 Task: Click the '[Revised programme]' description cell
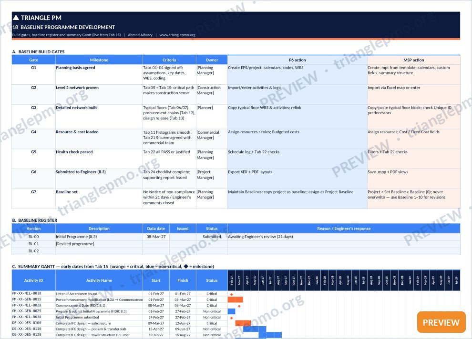(x=99, y=244)
